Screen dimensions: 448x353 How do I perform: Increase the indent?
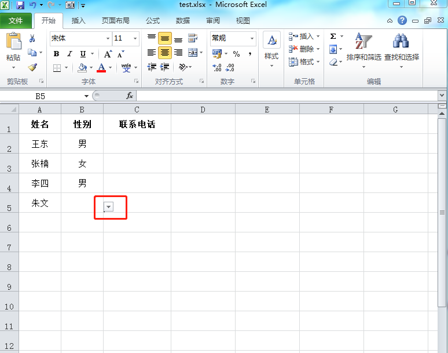tap(165, 67)
